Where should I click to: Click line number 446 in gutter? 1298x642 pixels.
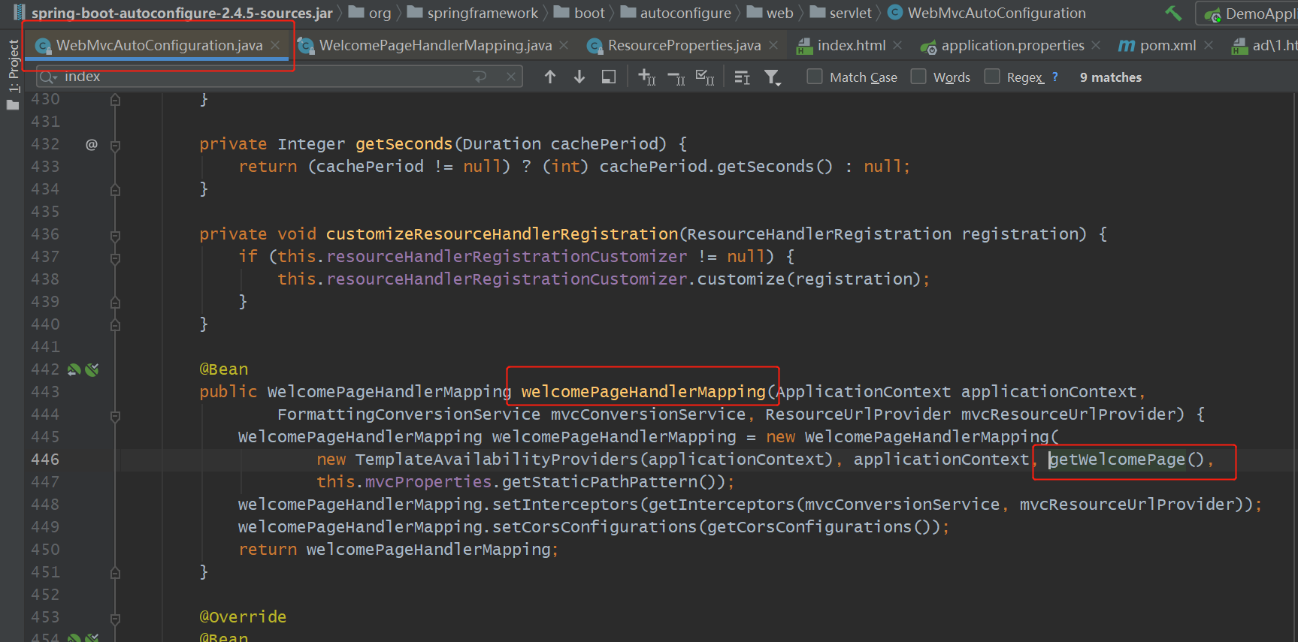click(45, 460)
